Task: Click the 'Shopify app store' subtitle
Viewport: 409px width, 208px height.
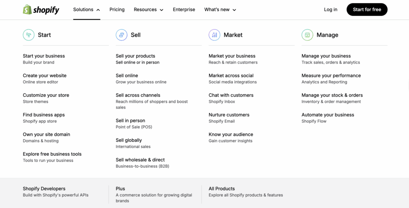Action: (x=40, y=121)
